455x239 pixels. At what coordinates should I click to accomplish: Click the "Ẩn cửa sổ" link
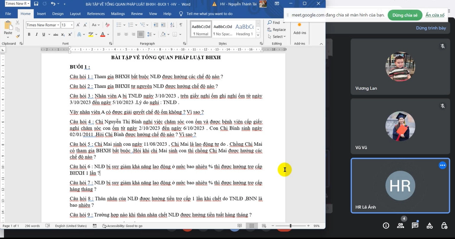click(x=435, y=15)
